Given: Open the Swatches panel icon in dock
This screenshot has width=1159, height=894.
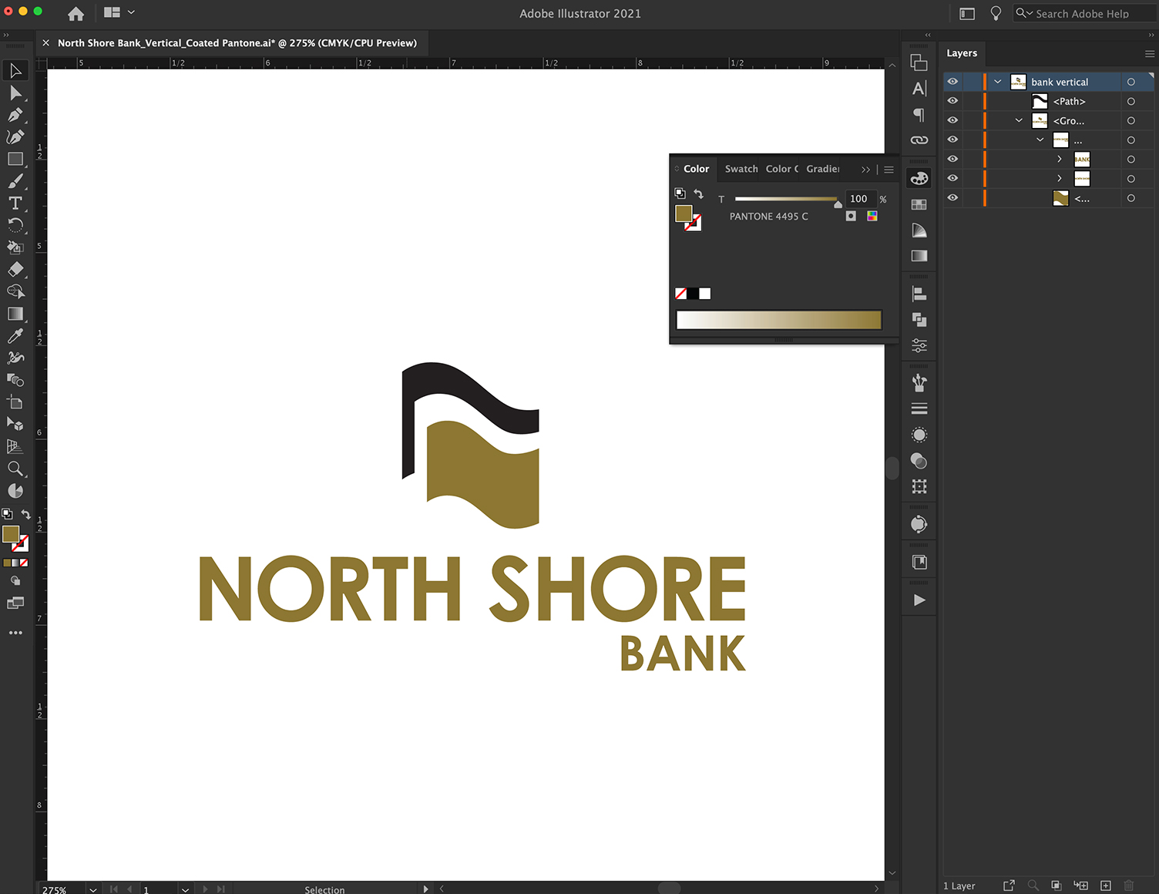Looking at the screenshot, I should point(919,204).
